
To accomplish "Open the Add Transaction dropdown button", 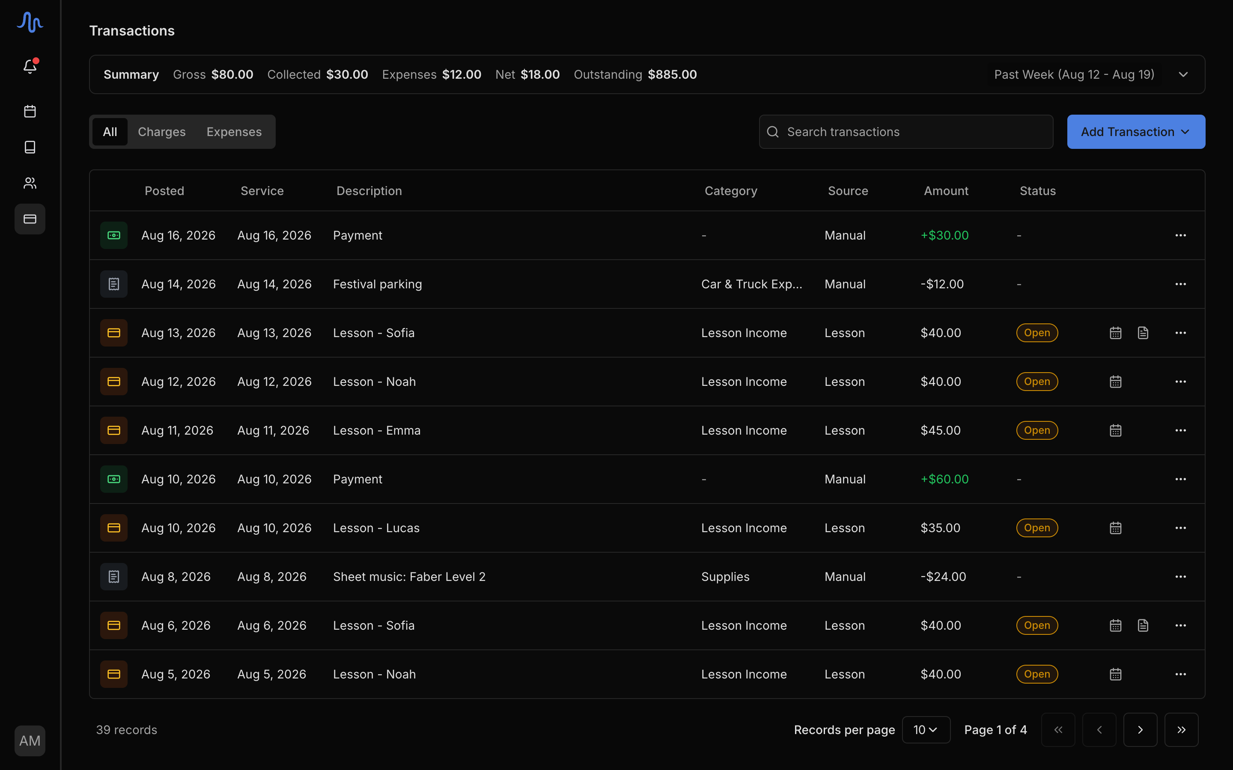I will coord(1136,132).
